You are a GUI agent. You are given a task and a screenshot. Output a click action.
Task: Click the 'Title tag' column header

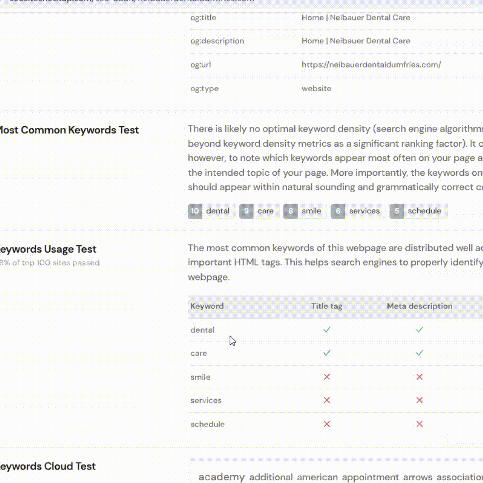point(327,306)
